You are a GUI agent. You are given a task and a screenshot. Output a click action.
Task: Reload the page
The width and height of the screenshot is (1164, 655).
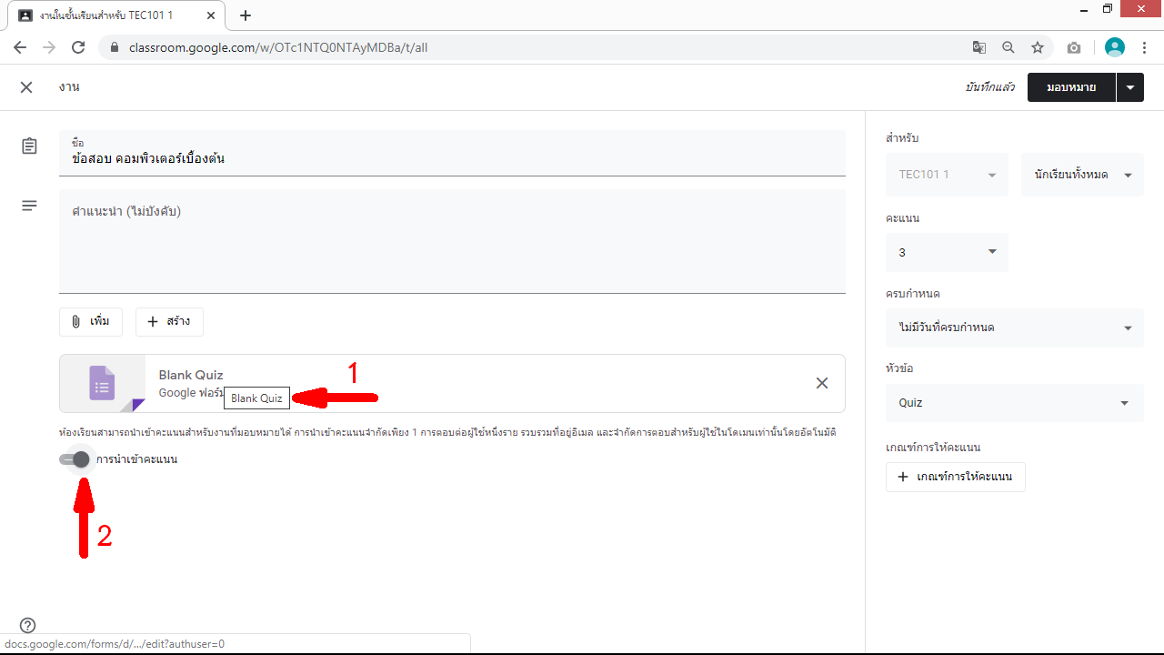coord(78,47)
